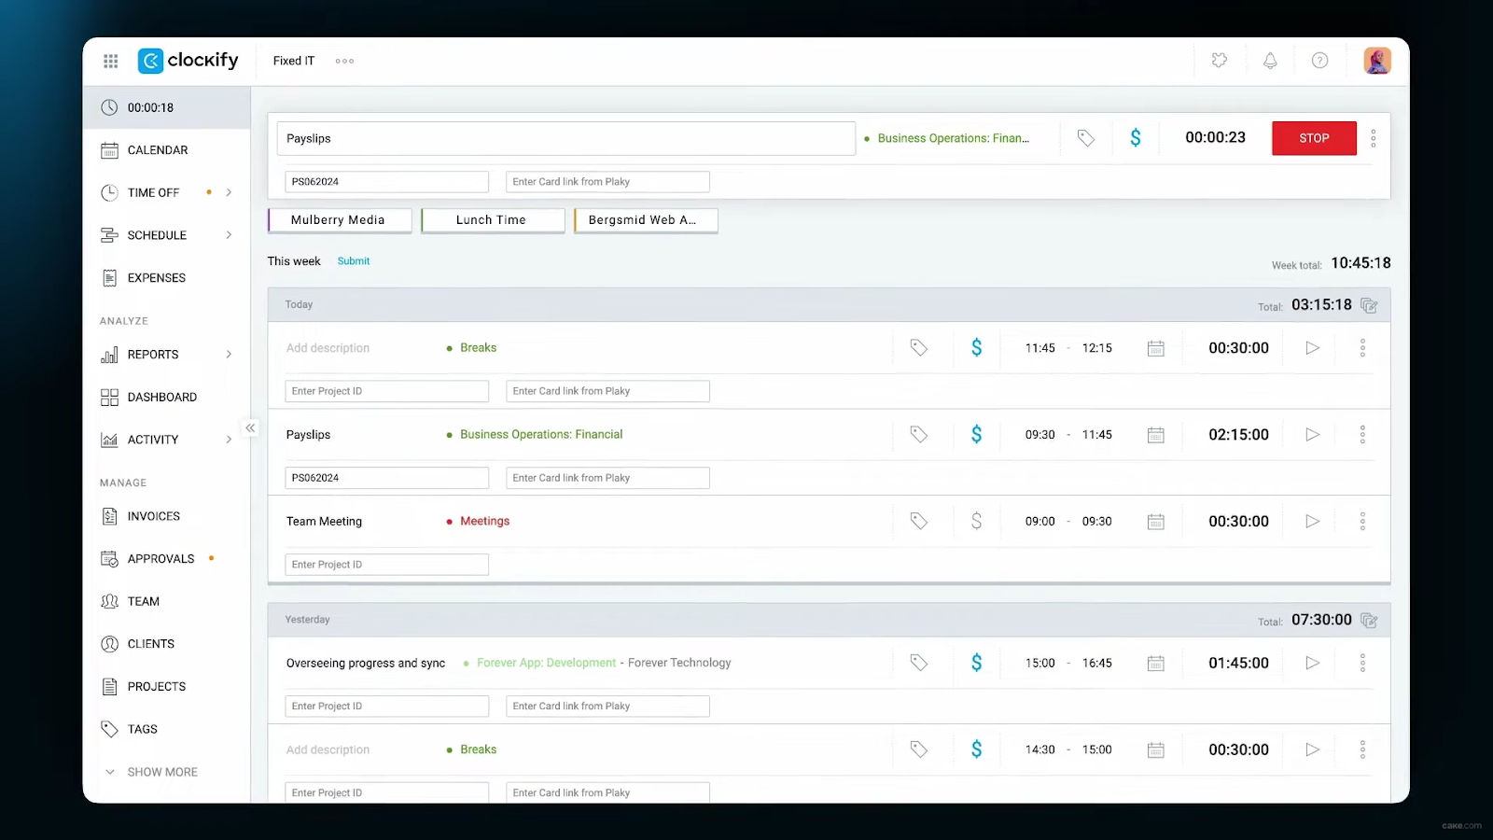Open the date picker for the Team Meeting entry
This screenshot has width=1493, height=840.
pyautogui.click(x=1156, y=521)
